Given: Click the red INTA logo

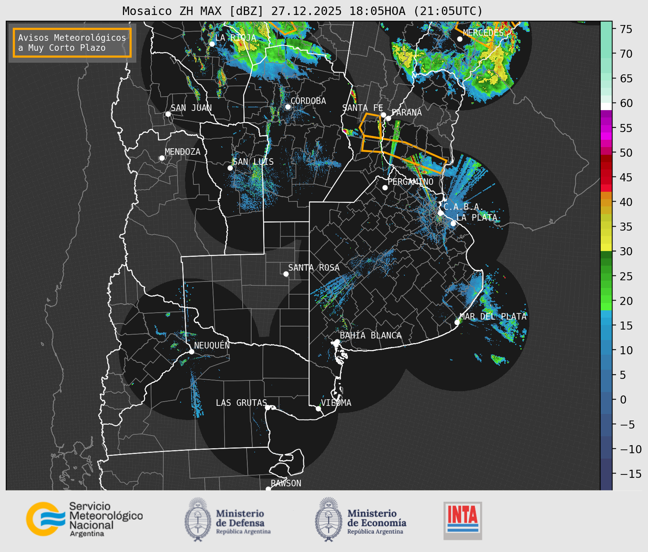Looking at the screenshot, I should (x=463, y=521).
